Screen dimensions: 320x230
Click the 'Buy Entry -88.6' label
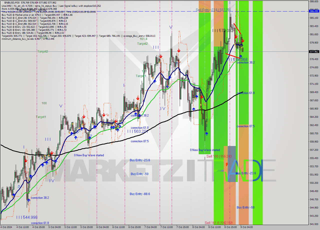pos(140,194)
